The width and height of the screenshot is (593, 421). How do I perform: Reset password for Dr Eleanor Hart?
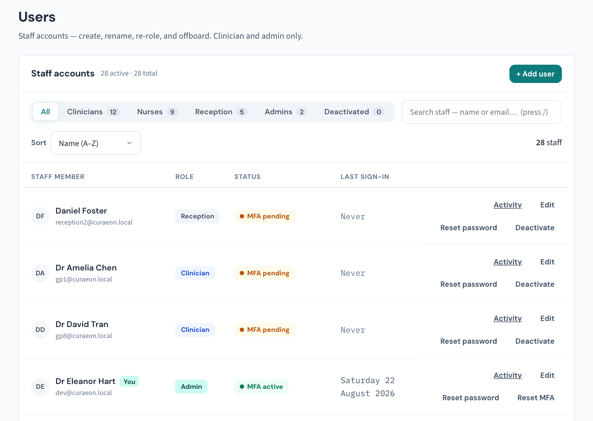pos(471,398)
